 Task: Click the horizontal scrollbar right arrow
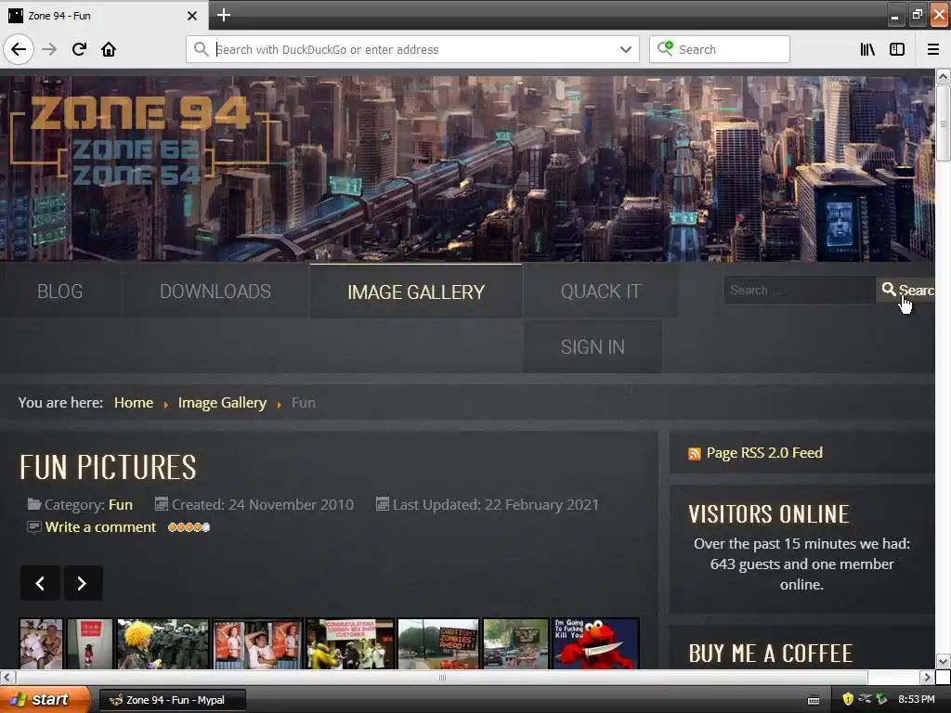tap(926, 677)
